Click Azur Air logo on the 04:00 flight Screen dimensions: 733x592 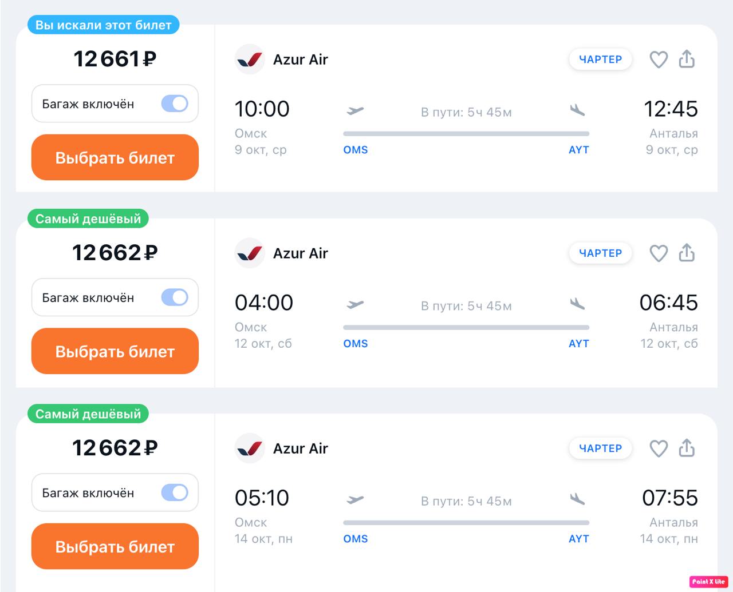(x=250, y=253)
